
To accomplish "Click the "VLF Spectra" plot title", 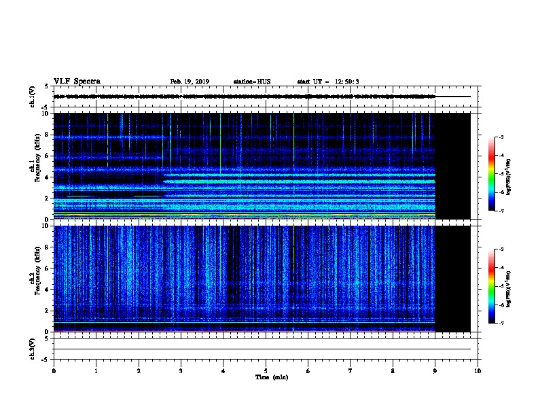I will [77, 82].
